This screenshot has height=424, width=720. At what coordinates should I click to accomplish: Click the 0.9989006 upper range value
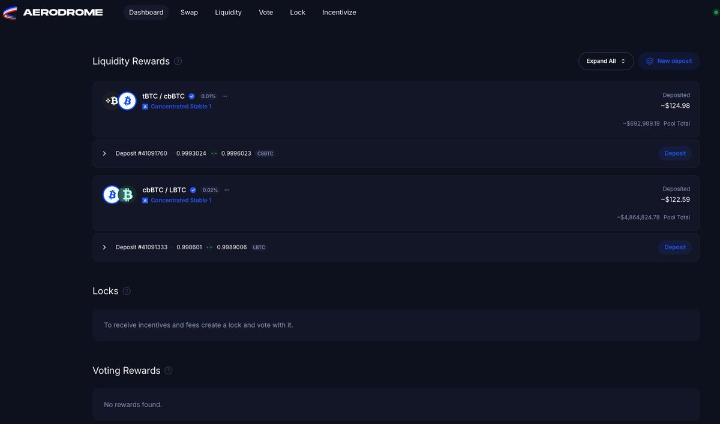coord(232,247)
